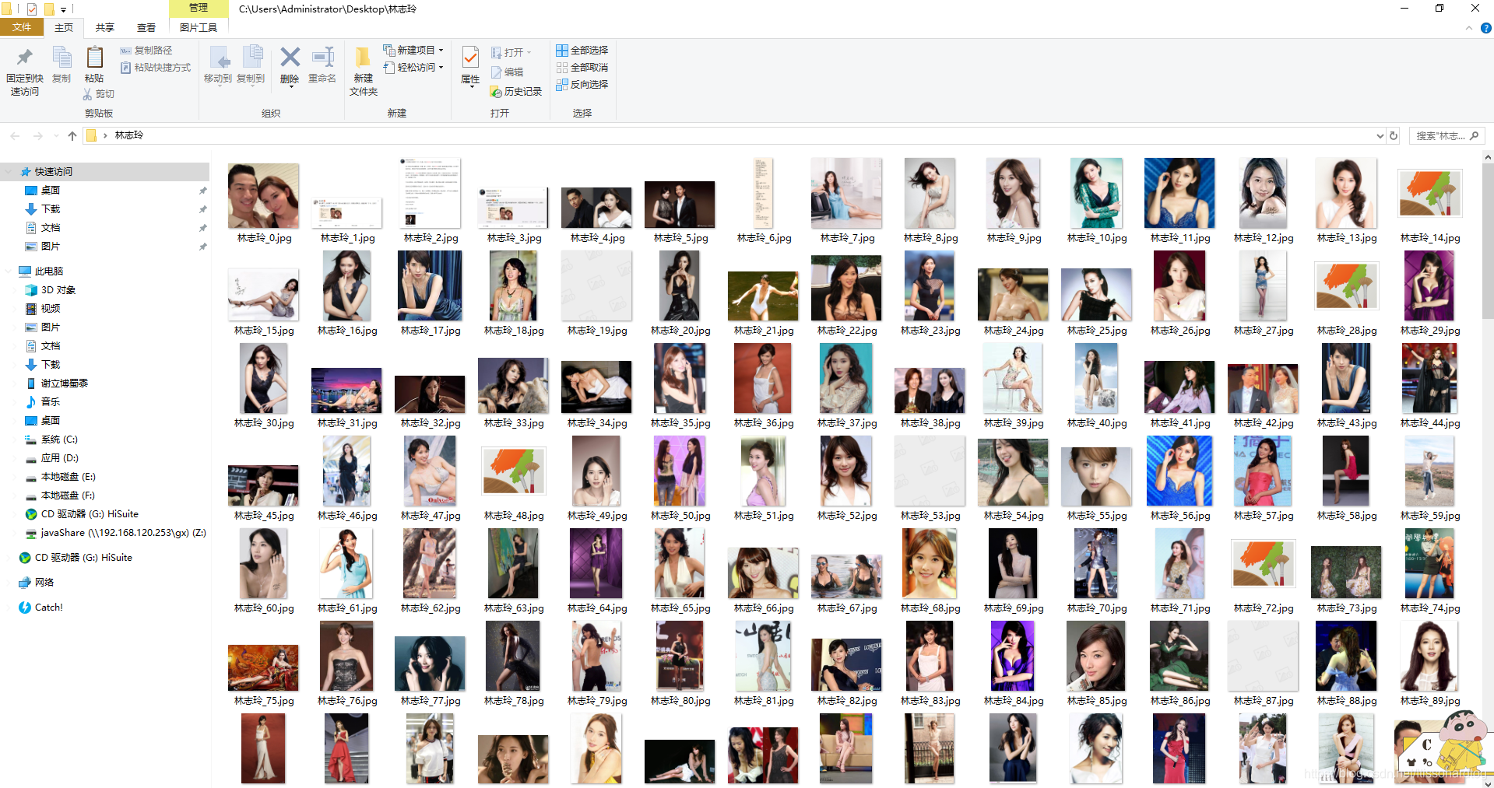This screenshot has width=1494, height=788.
Task: Click the 管理 contextual tab header
Action: point(199,8)
